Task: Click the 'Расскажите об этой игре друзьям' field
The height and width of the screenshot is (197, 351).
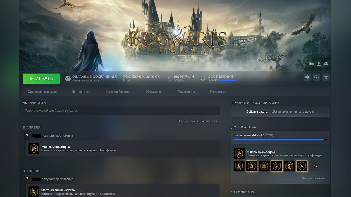Action: coord(121,111)
